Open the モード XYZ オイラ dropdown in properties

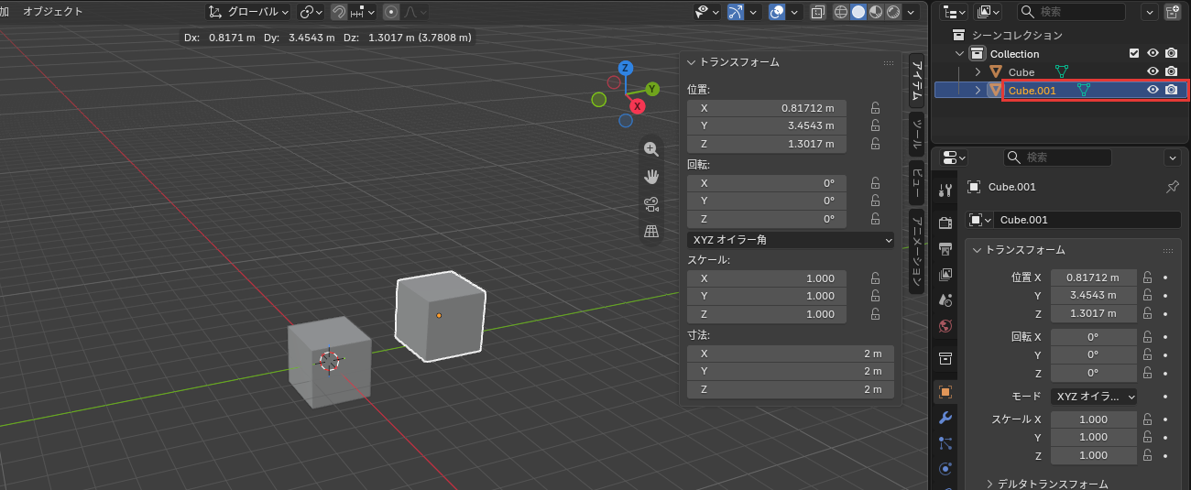pos(1093,397)
